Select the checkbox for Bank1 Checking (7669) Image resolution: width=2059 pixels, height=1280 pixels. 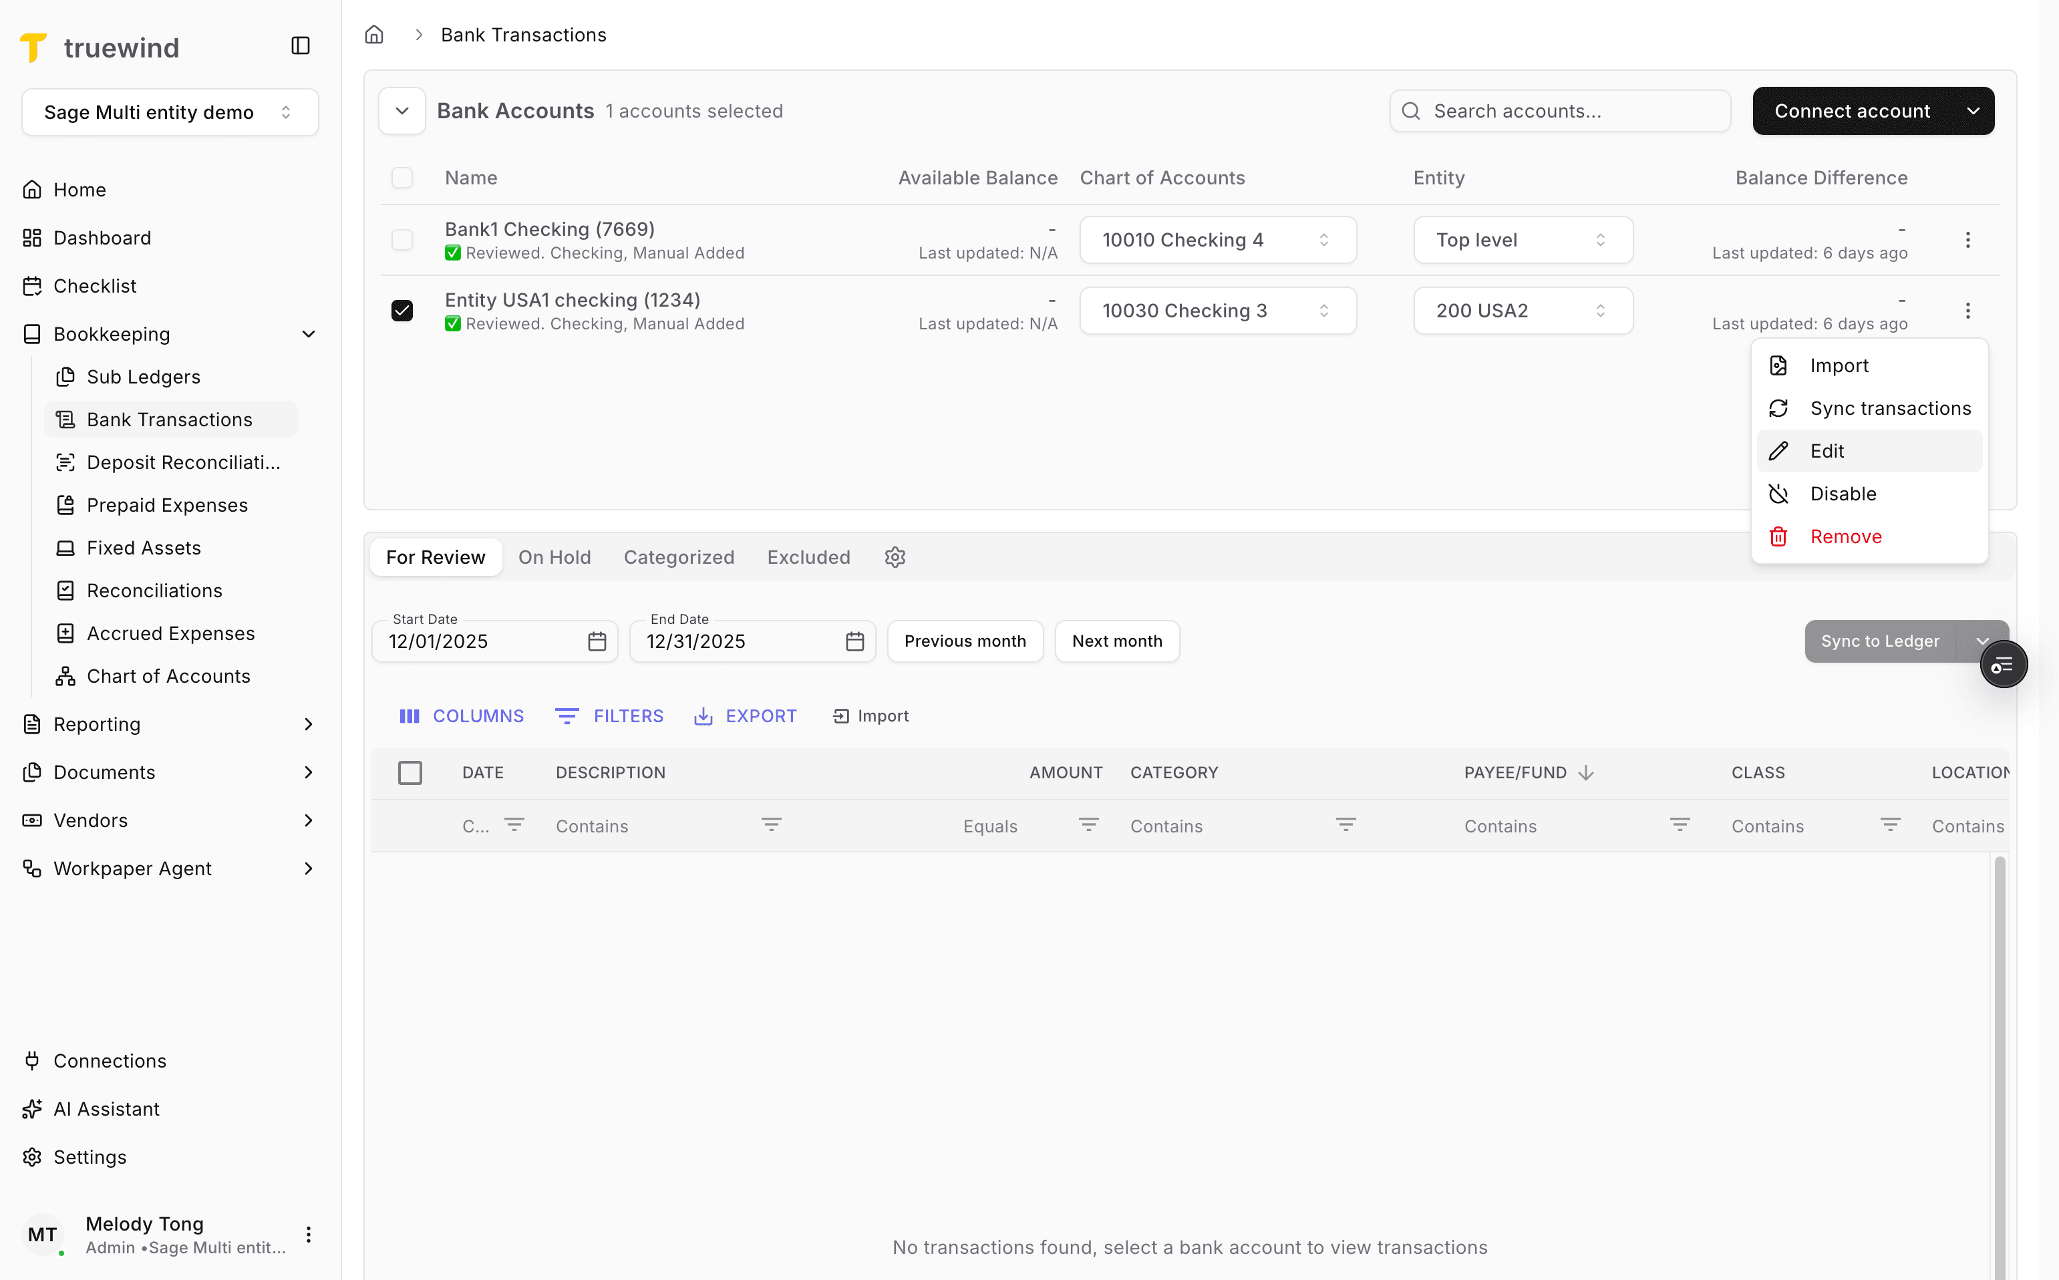[402, 240]
